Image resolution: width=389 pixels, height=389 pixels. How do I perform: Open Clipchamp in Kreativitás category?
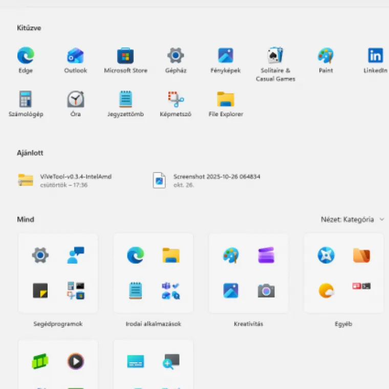(x=266, y=255)
